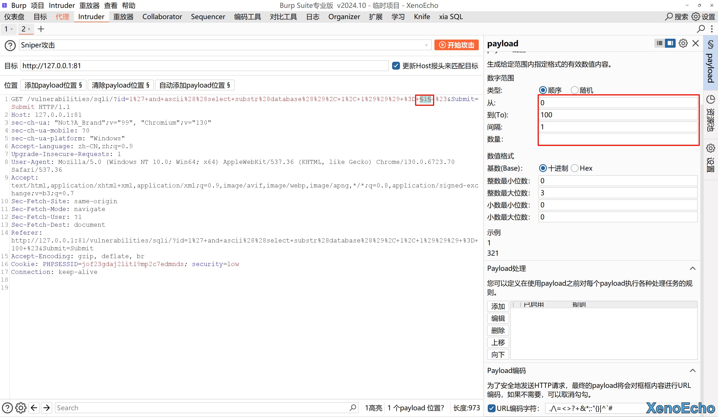Select the random number type radio
This screenshot has height=417, width=718.
click(x=574, y=90)
